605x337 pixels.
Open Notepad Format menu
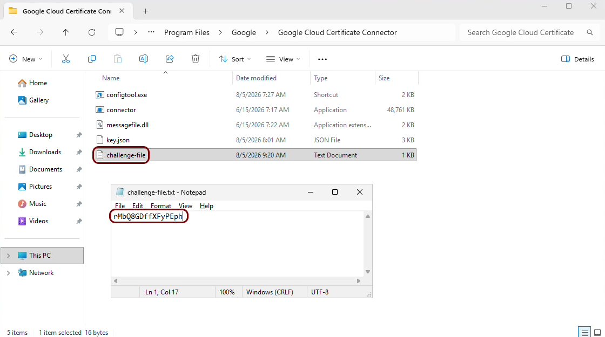point(161,205)
